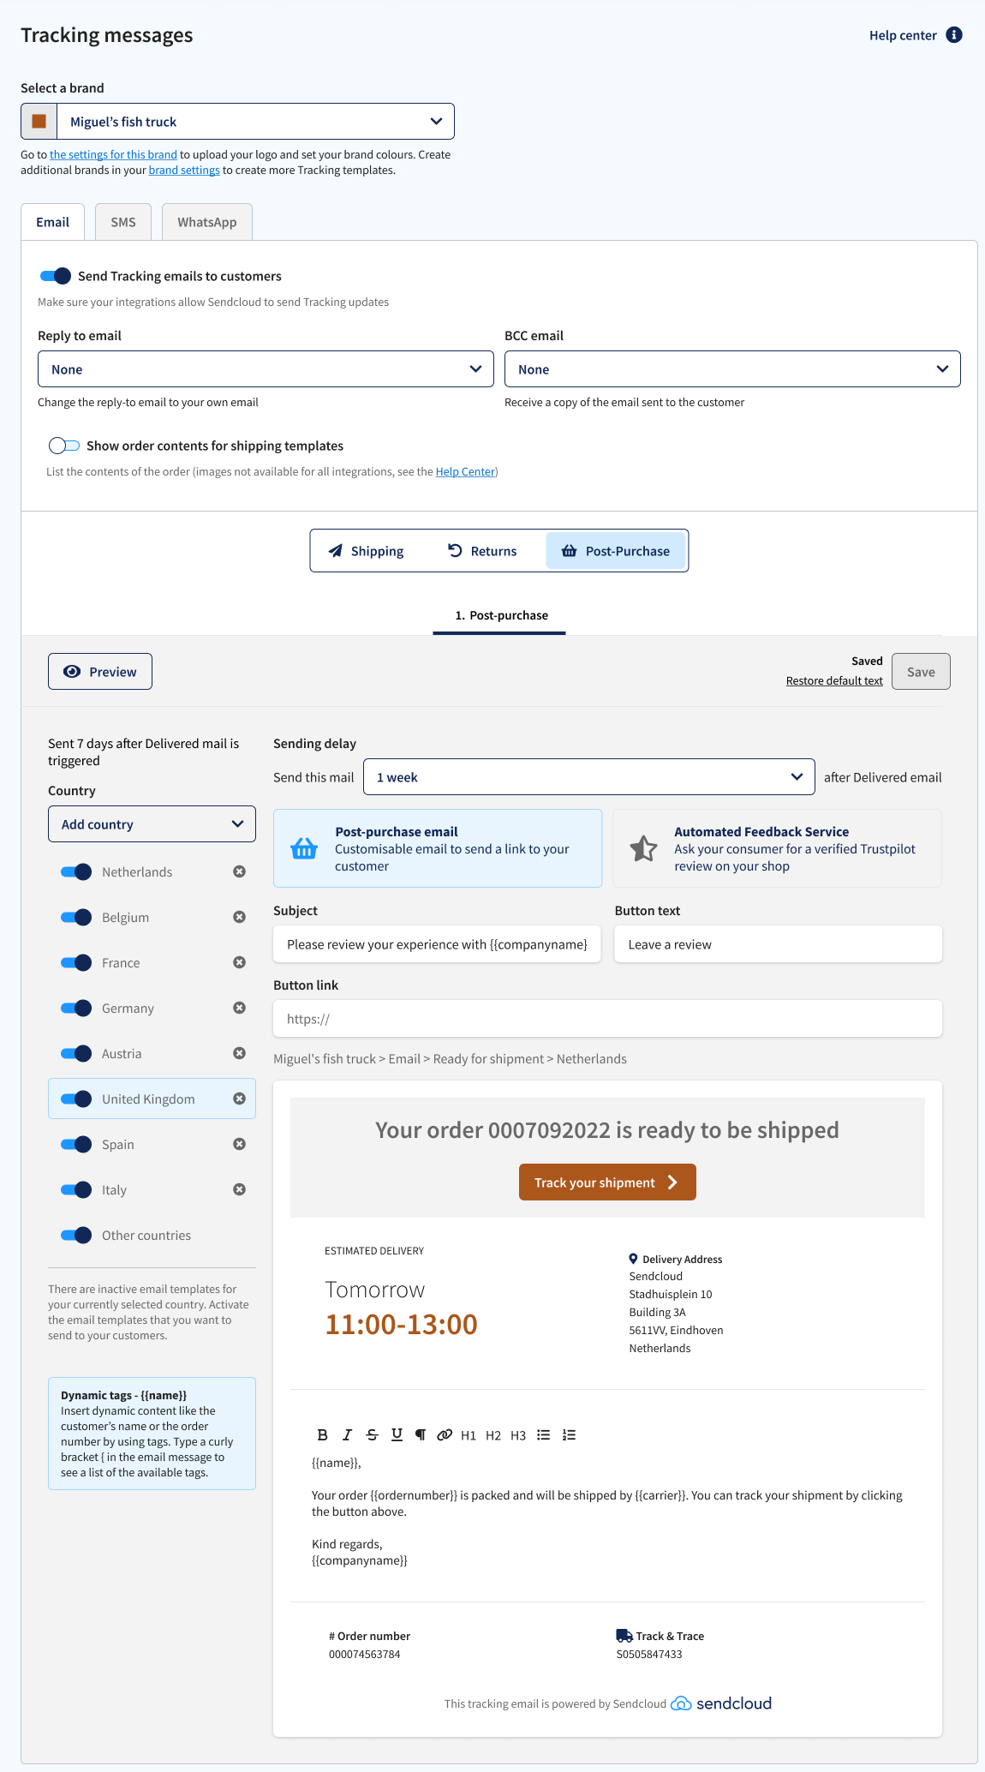The height and width of the screenshot is (1772, 985).
Task: Apply strikethrough formatting in the editor
Action: pos(372,1435)
